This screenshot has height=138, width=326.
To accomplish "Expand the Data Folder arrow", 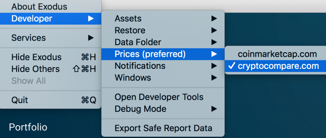I will click(214, 42).
